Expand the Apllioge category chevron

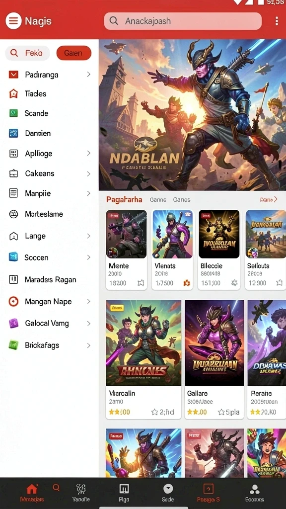pos(88,153)
